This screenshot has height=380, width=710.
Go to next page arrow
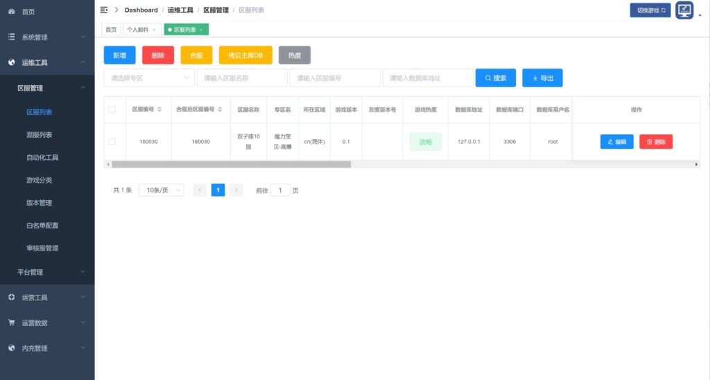[236, 190]
